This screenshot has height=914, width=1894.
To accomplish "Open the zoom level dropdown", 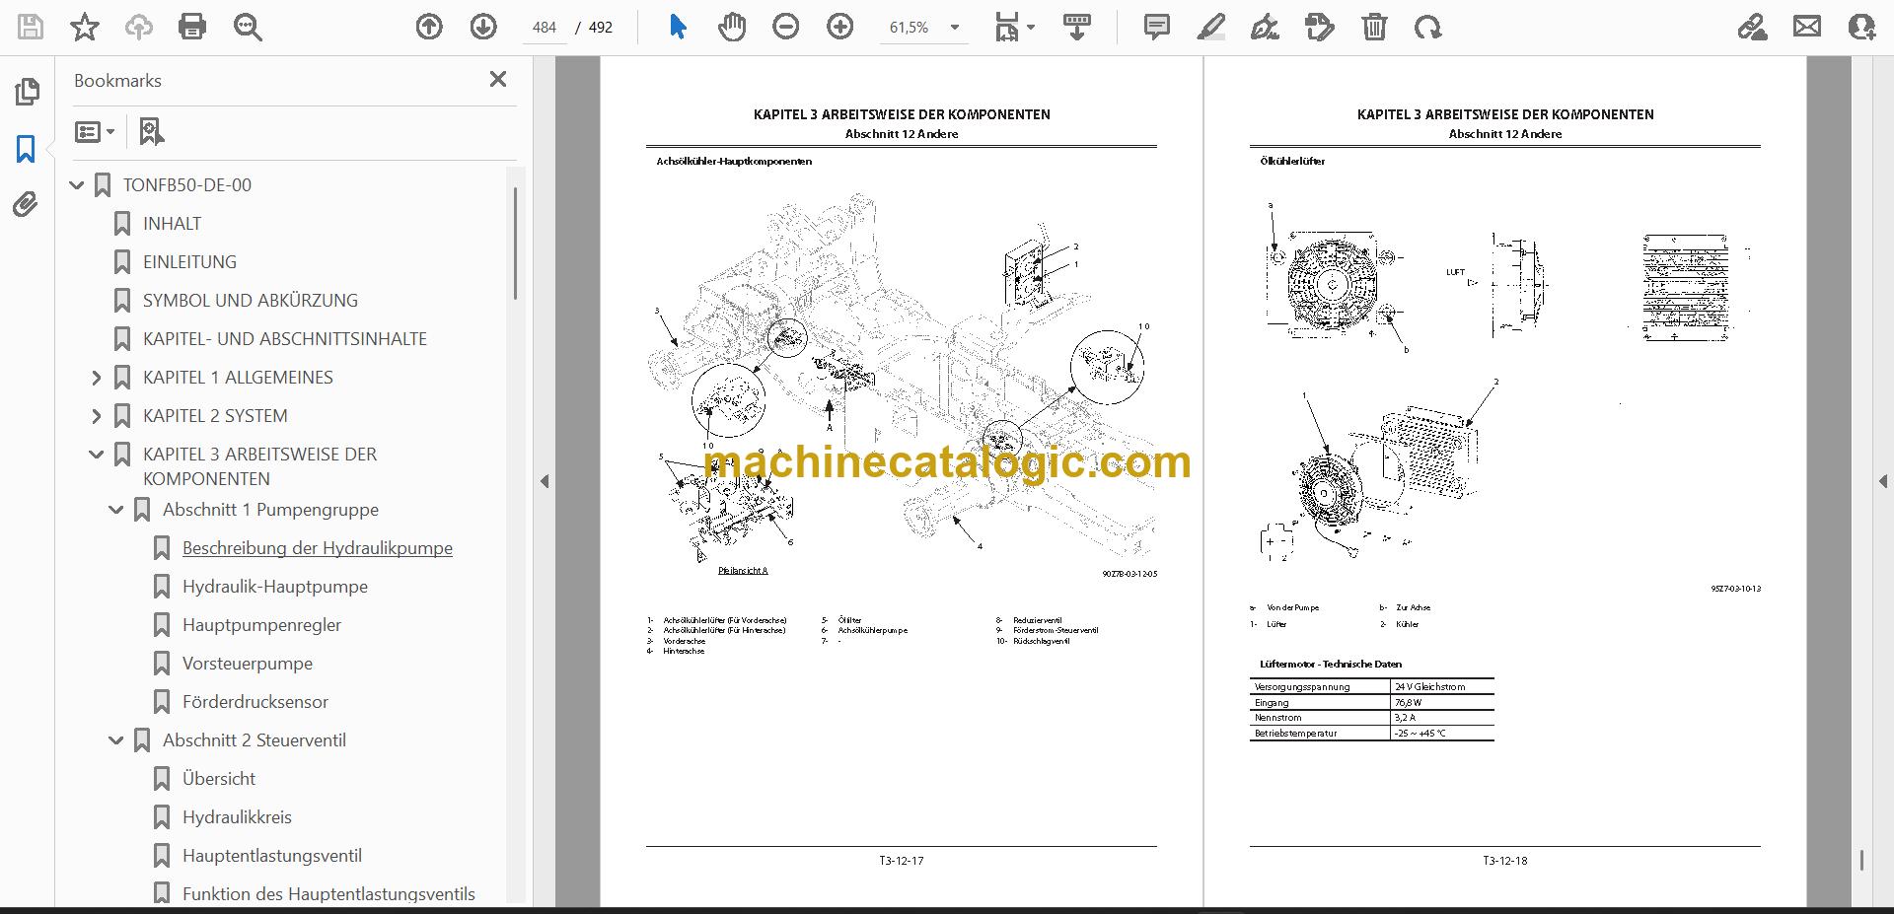I will [x=954, y=28].
